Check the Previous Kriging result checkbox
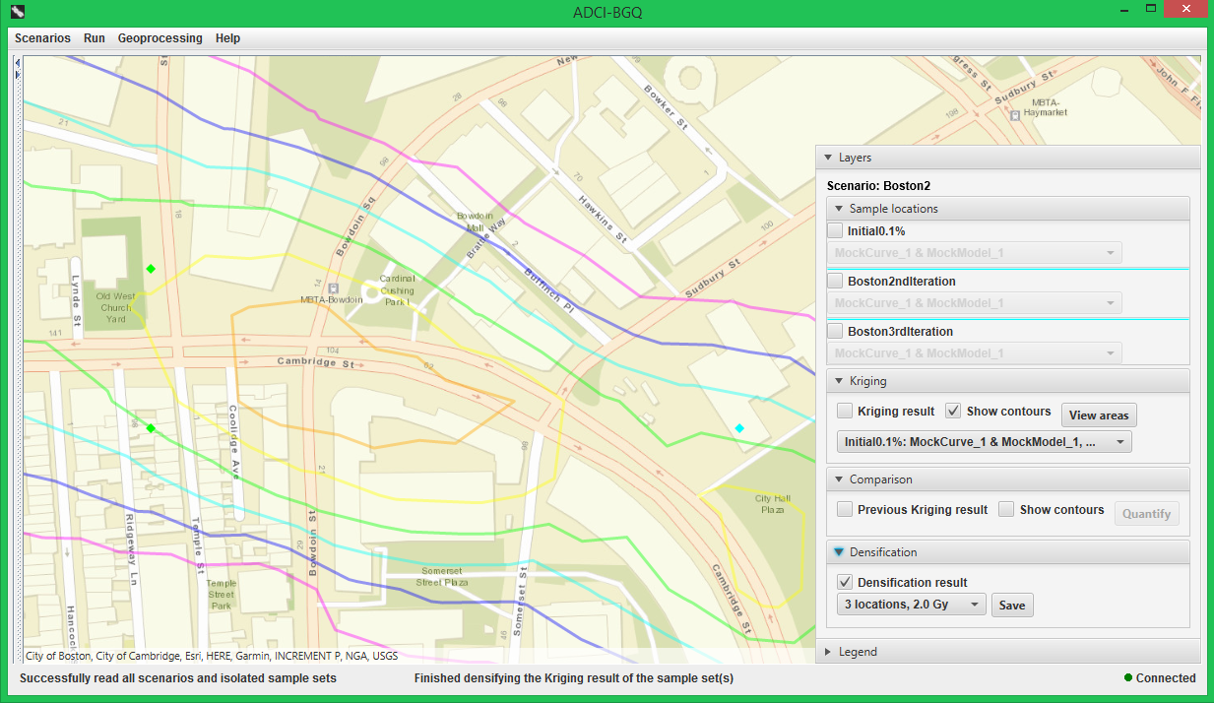This screenshot has width=1214, height=703. click(845, 509)
